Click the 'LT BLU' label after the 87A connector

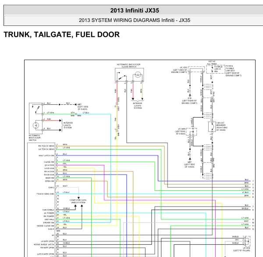86,113
